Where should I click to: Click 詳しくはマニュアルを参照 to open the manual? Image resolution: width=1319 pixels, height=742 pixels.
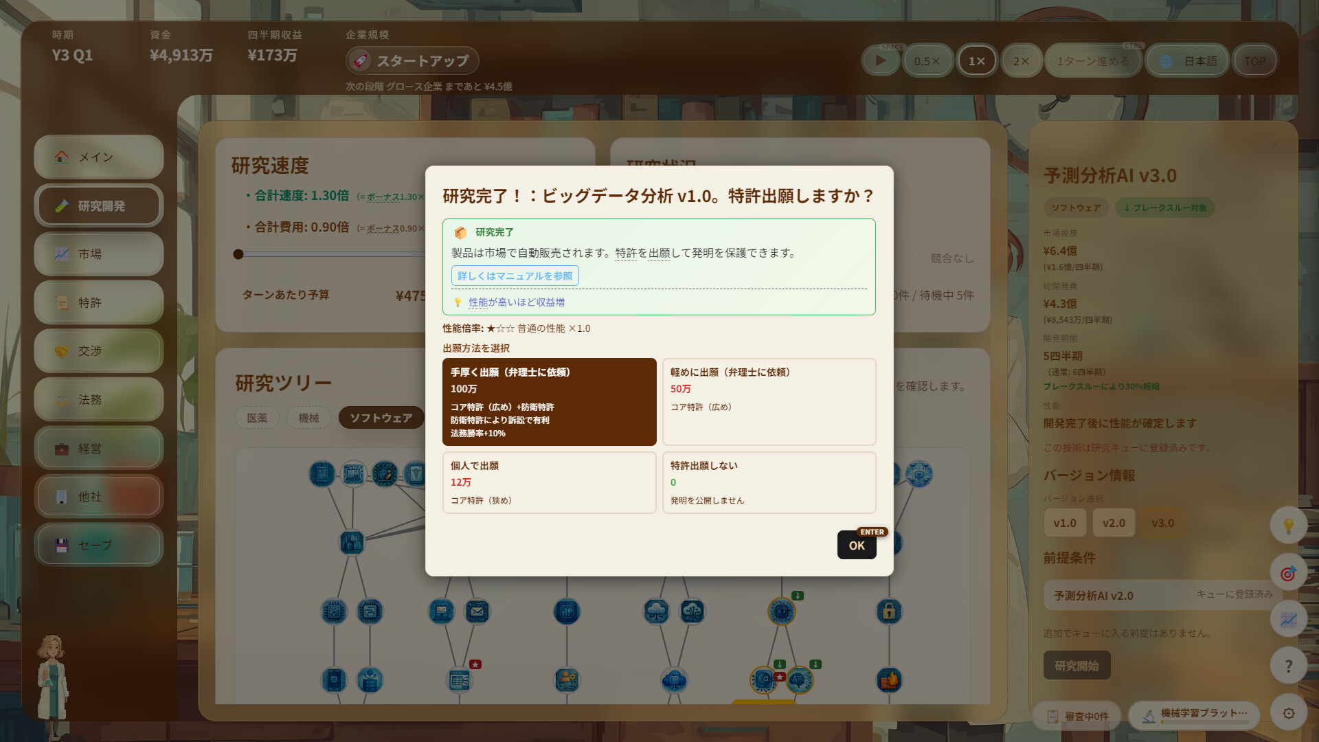515,276
